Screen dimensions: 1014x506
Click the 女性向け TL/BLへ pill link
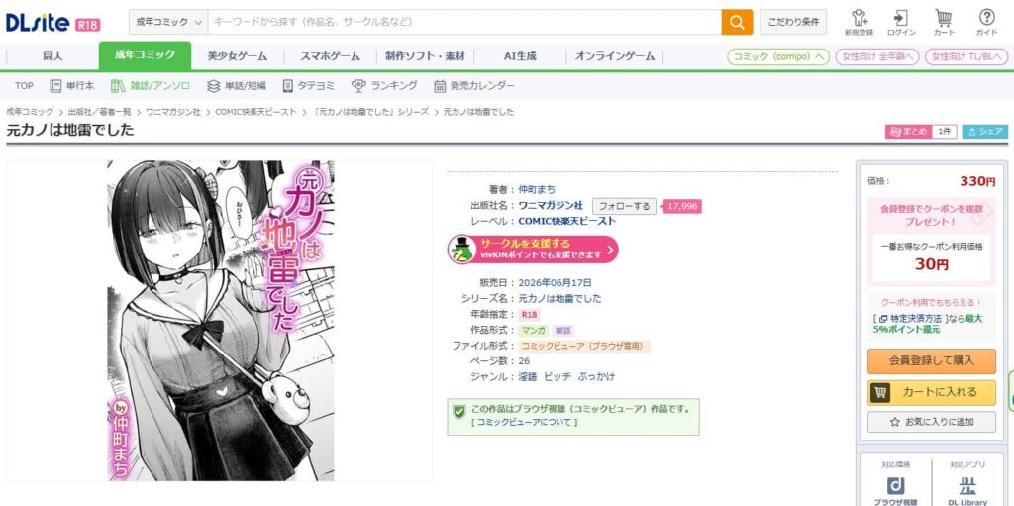(966, 57)
